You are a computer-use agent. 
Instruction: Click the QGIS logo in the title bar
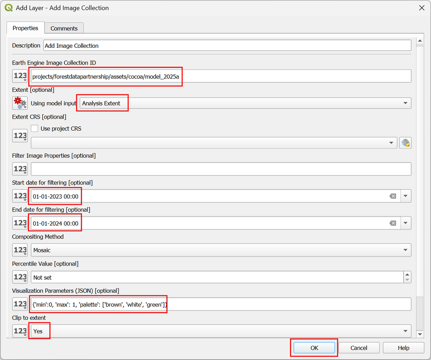pos(9,8)
